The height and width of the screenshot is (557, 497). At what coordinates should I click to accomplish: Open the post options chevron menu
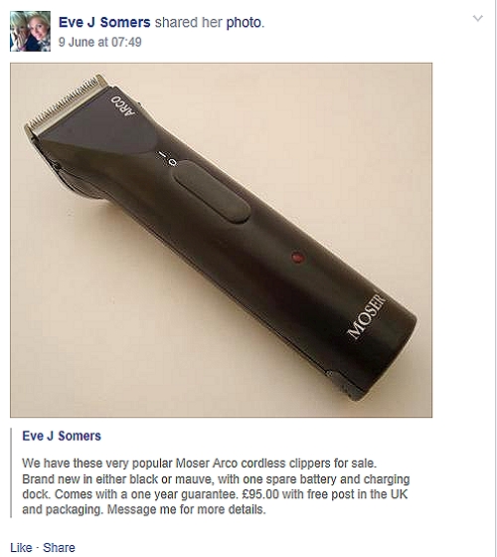[x=478, y=18]
